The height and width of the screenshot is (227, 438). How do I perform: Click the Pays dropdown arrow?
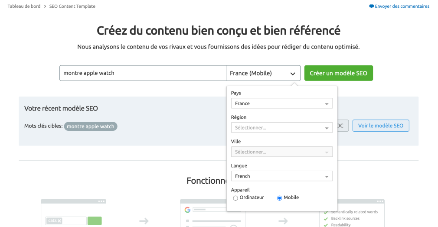327,104
